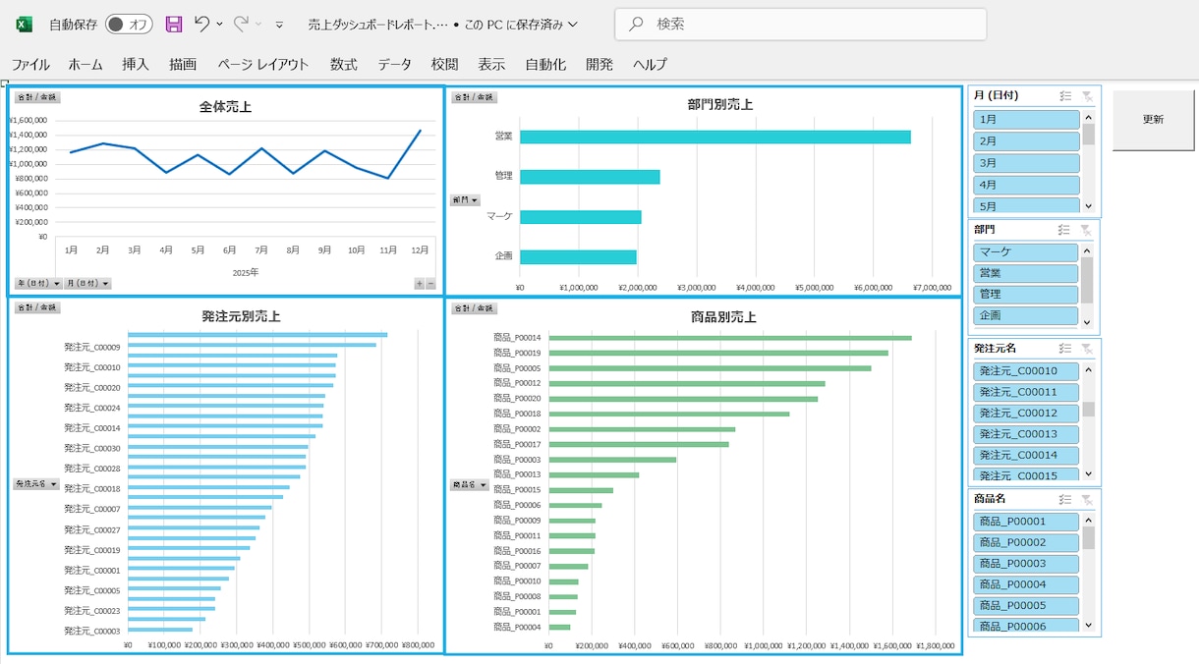This screenshot has height=664, width=1199.
Task: Open the file name save-location dropdown
Action: [x=573, y=25]
